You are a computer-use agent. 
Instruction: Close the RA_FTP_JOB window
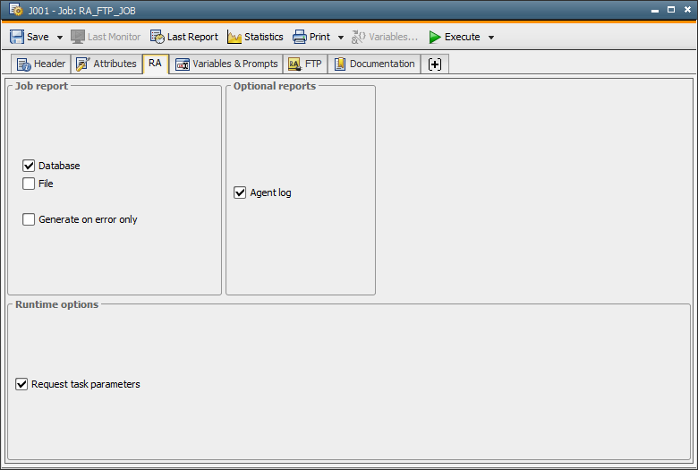(x=687, y=9)
